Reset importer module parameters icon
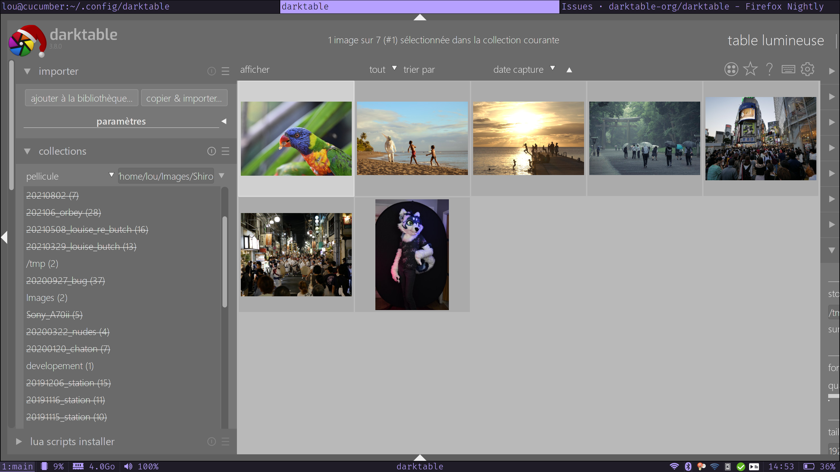 (x=211, y=71)
